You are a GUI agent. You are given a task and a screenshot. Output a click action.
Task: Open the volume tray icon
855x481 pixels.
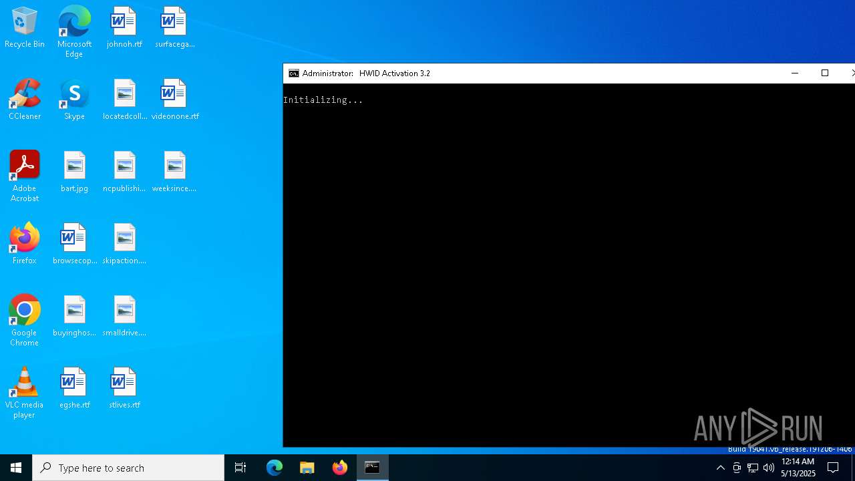(x=769, y=468)
